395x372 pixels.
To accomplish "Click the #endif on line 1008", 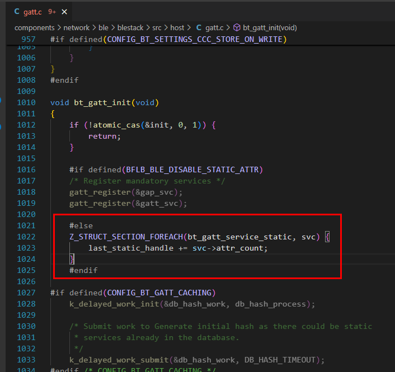I will click(x=64, y=81).
